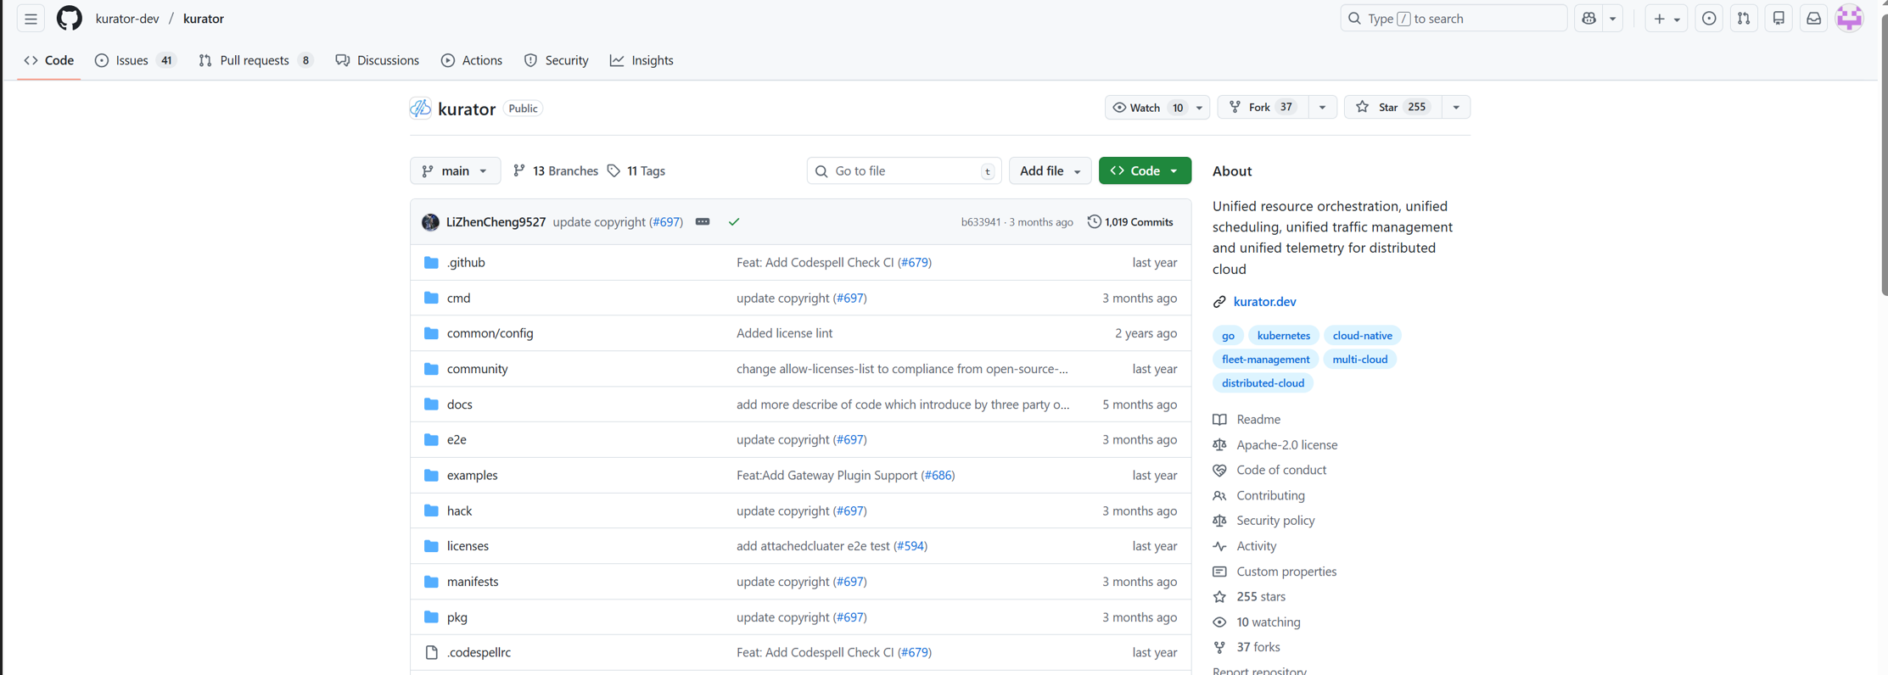
Task: Switch to the Insights tab
Action: click(x=641, y=61)
